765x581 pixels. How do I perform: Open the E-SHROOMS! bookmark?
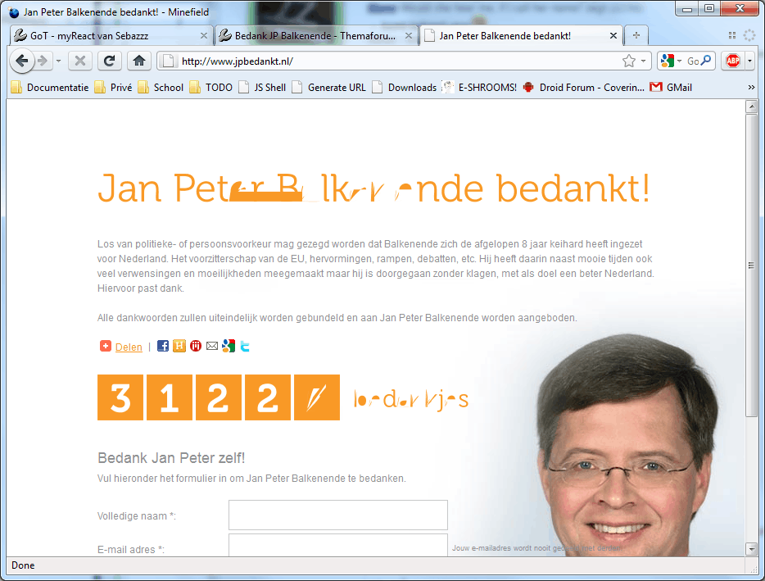pyautogui.click(x=479, y=88)
